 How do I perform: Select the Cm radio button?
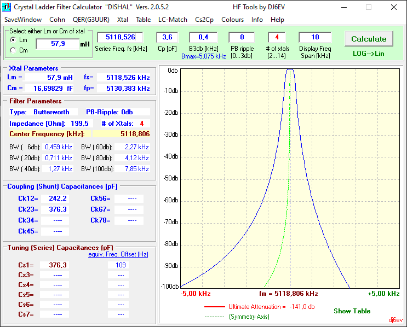(13, 50)
